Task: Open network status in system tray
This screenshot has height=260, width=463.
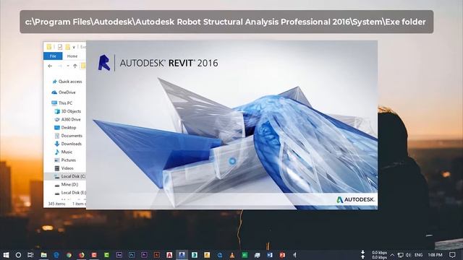Action: (x=400, y=255)
